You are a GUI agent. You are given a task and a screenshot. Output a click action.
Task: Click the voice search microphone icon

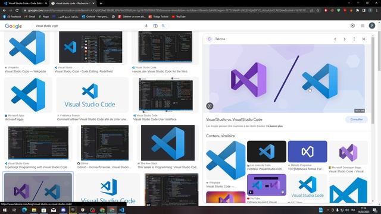point(146,26)
